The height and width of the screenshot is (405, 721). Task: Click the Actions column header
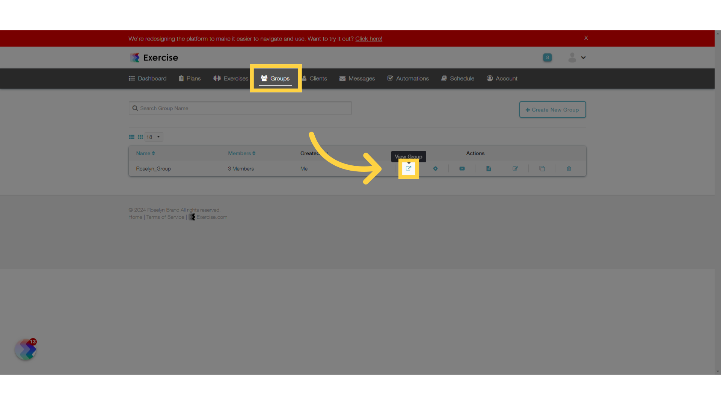click(475, 153)
